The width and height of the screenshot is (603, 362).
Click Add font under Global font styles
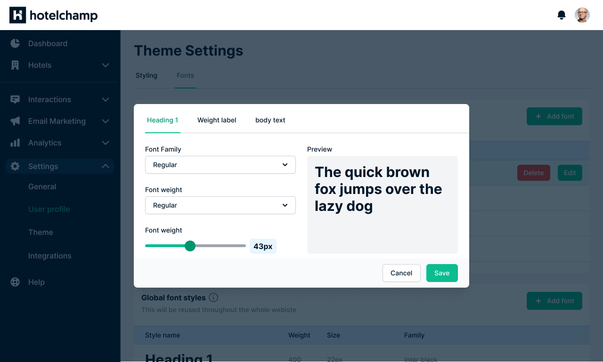pyautogui.click(x=554, y=301)
